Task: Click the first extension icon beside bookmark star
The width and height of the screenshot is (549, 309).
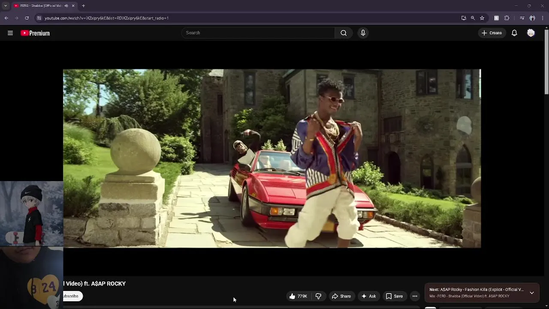Action: point(496,18)
